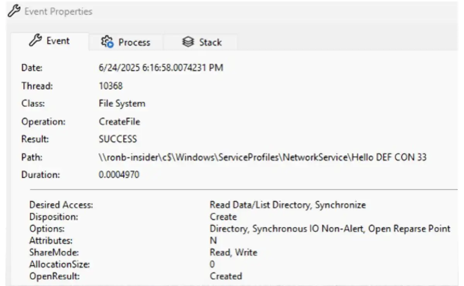Select the ShareMode value Read, Write
This screenshot has height=286, width=464.
point(233,252)
